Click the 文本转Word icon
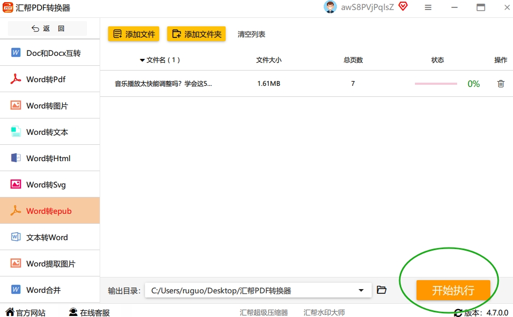The width and height of the screenshot is (513, 317). pyautogui.click(x=16, y=237)
